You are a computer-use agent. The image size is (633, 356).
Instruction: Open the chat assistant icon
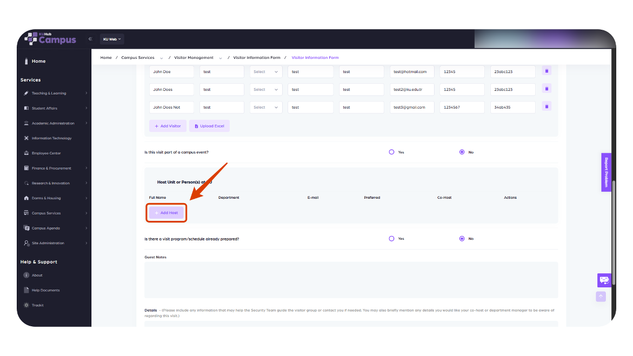pos(604,280)
